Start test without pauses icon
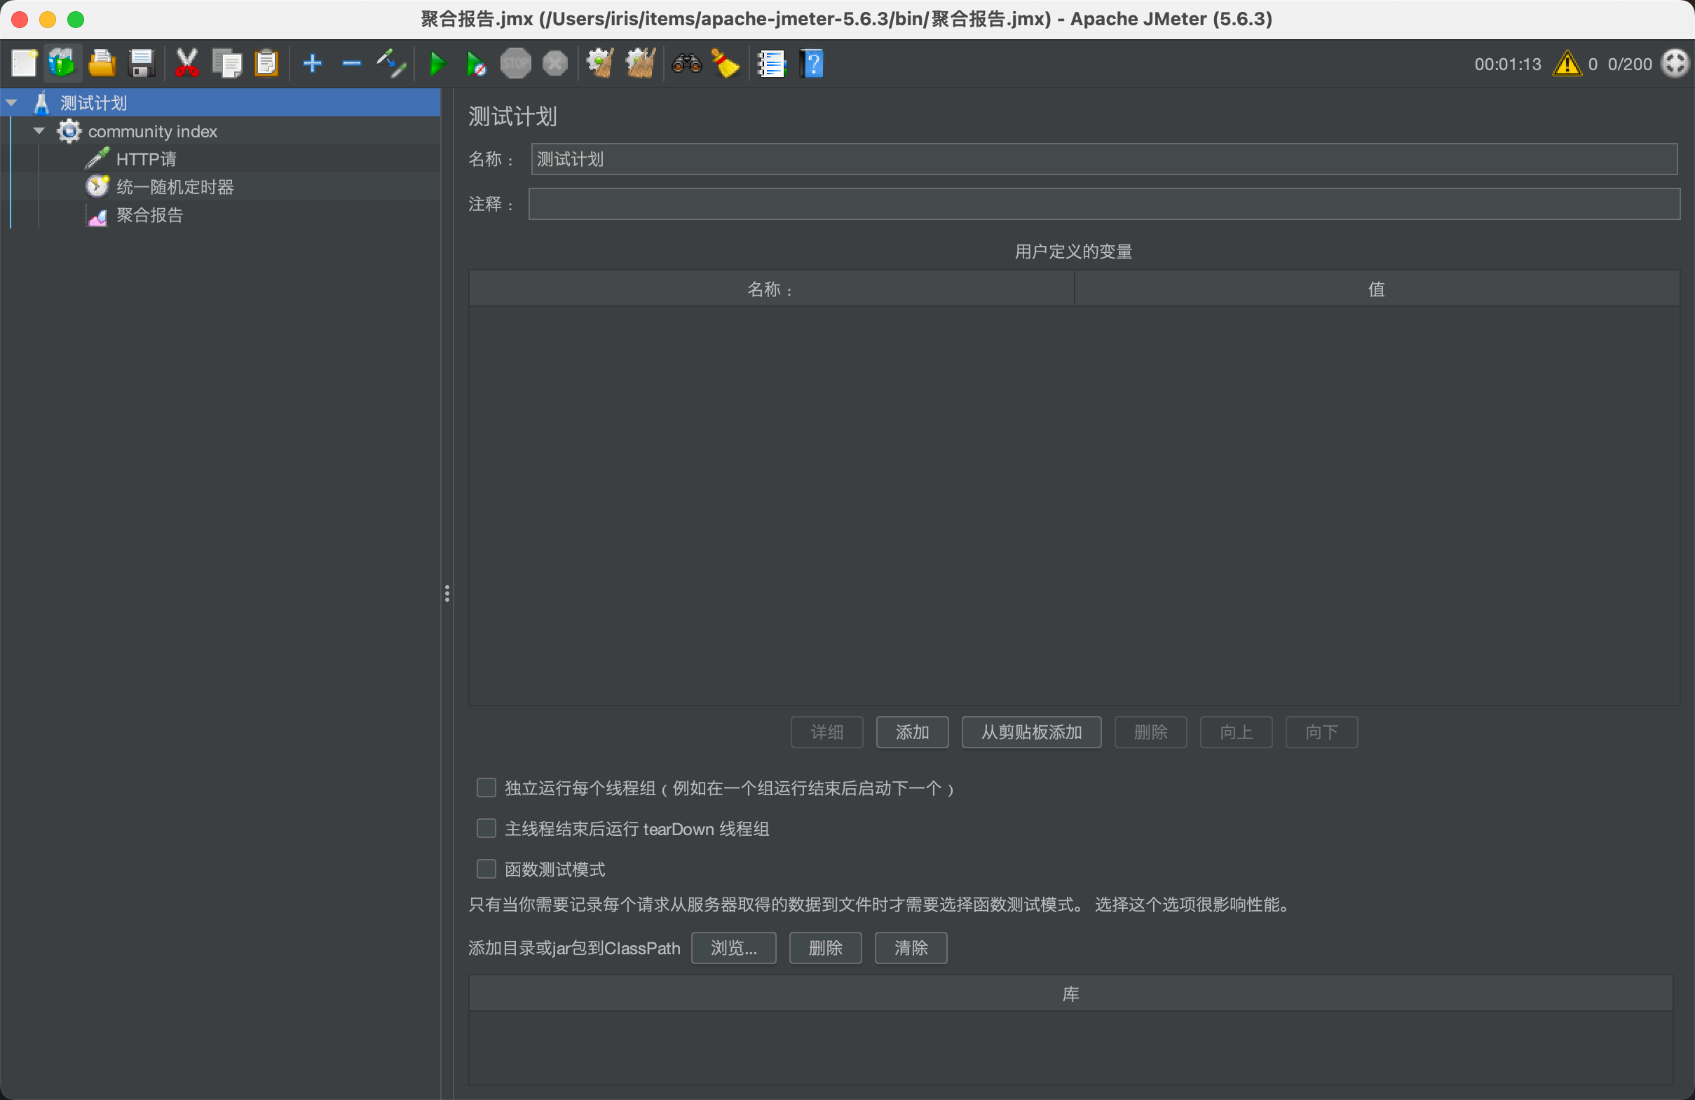Image resolution: width=1695 pixels, height=1100 pixels. [476, 63]
